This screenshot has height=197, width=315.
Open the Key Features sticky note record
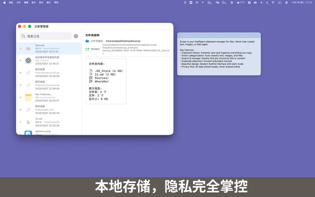pyautogui.click(x=28, y=97)
